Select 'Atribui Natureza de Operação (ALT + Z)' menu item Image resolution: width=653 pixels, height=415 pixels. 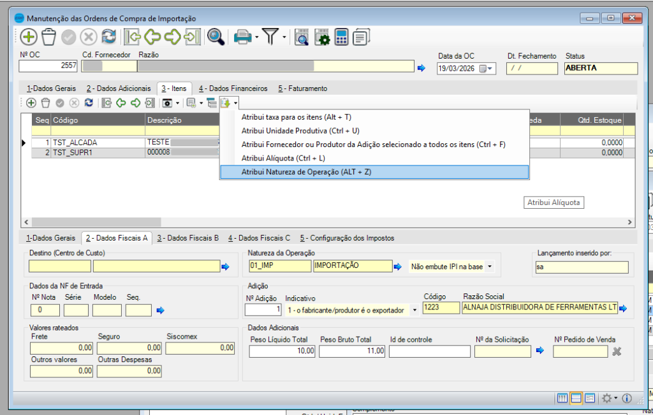[x=374, y=172]
